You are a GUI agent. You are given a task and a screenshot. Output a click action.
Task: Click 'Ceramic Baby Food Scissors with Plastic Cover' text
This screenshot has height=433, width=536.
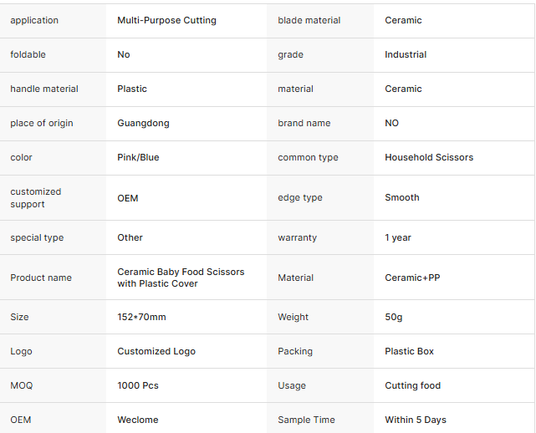coord(181,278)
